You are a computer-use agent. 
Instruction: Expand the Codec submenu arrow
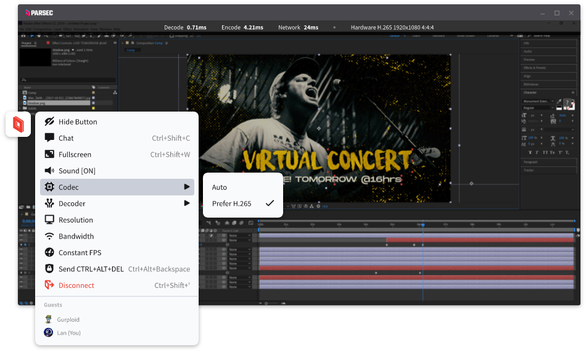[x=187, y=187]
